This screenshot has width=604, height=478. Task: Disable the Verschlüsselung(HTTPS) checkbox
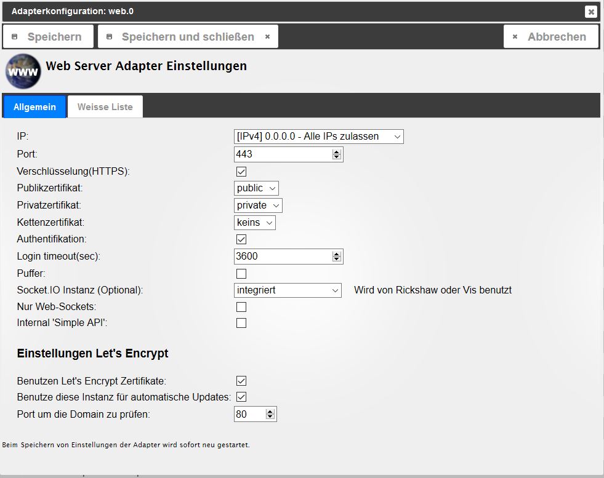pyautogui.click(x=241, y=171)
